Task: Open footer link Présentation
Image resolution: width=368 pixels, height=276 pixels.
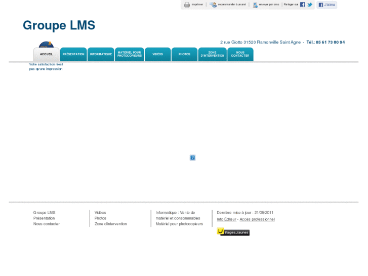Action: pyautogui.click(x=44, y=218)
